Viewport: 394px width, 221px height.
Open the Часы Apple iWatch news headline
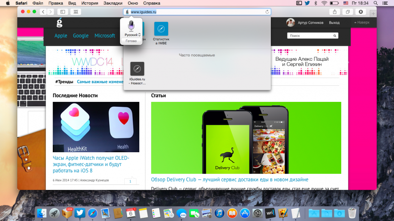(91, 164)
